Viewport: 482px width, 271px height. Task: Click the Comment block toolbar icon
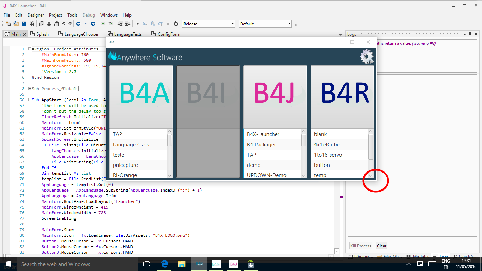(x=103, y=24)
